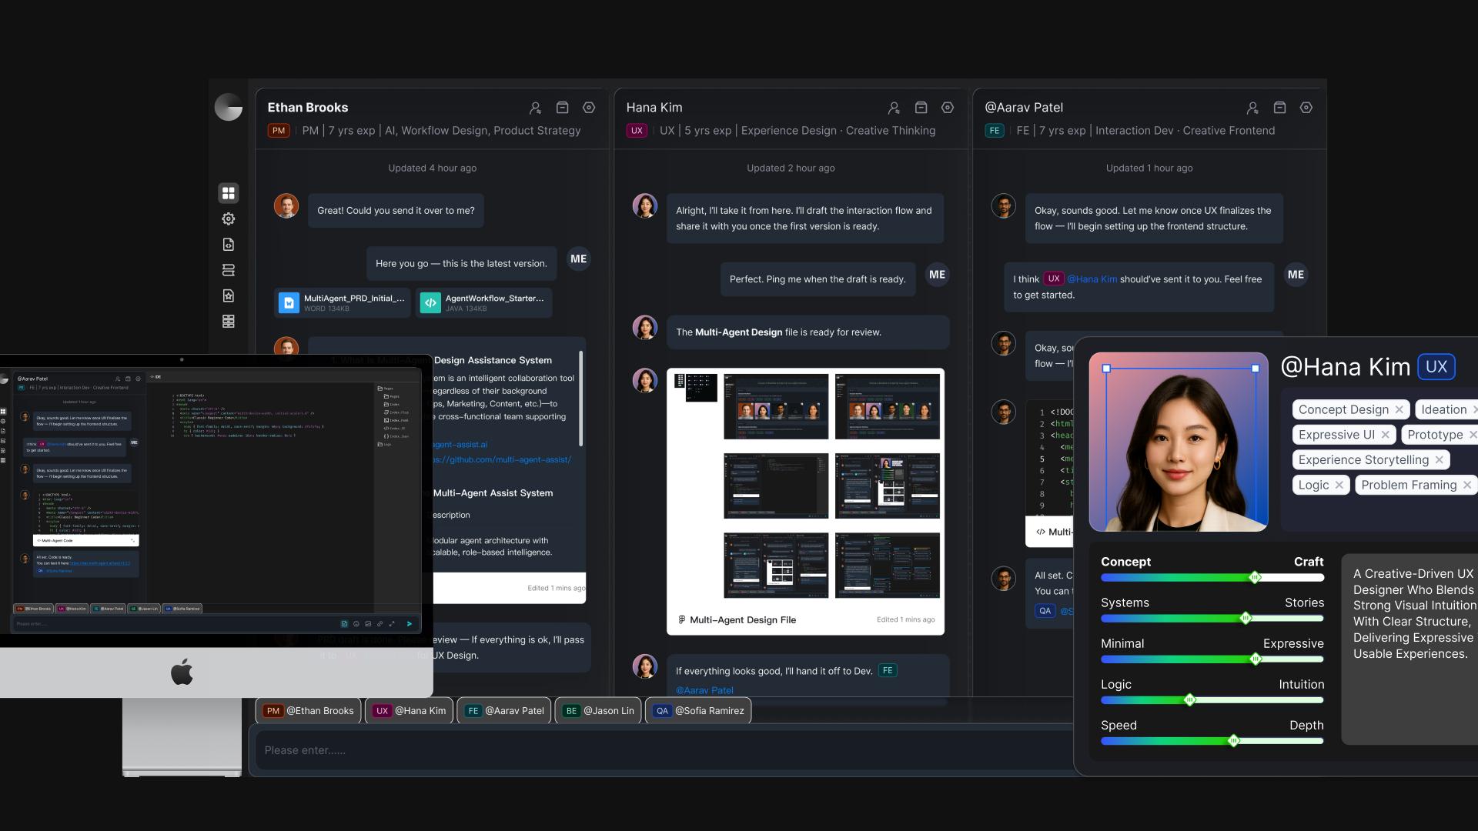Open the starred document icon in sidebar
Screen dimensions: 1478x831
pyautogui.click(x=229, y=295)
